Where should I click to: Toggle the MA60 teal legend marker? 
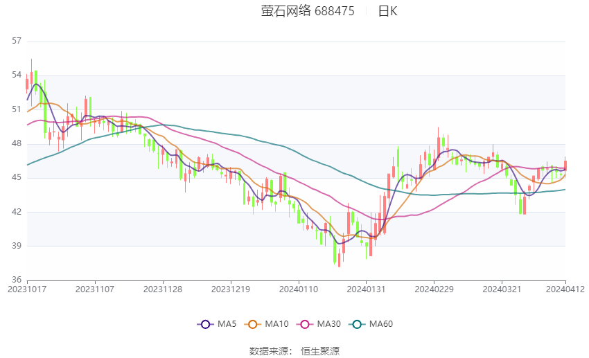click(357, 324)
